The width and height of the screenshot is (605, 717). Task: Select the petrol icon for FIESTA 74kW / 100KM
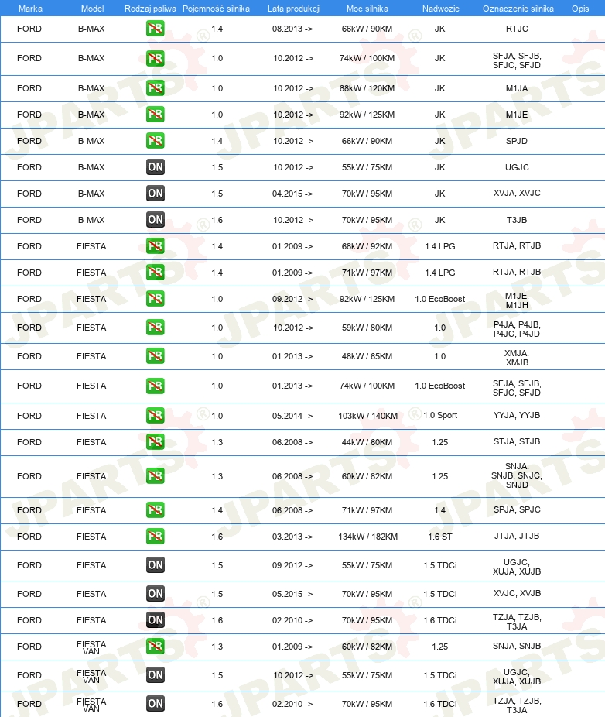[x=156, y=386]
